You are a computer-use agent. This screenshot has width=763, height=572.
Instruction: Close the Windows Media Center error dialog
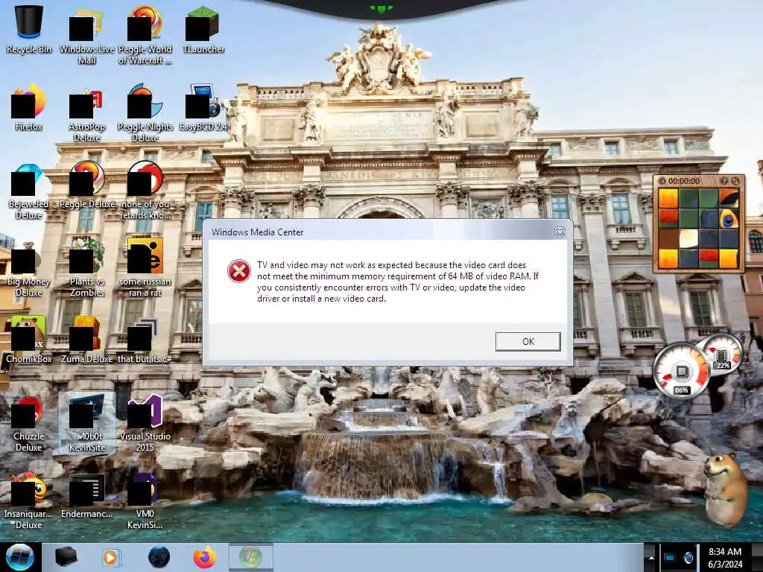(560, 232)
